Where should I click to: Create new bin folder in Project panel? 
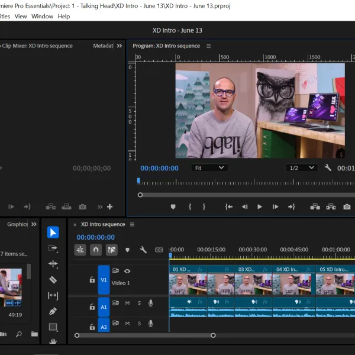pos(34,334)
